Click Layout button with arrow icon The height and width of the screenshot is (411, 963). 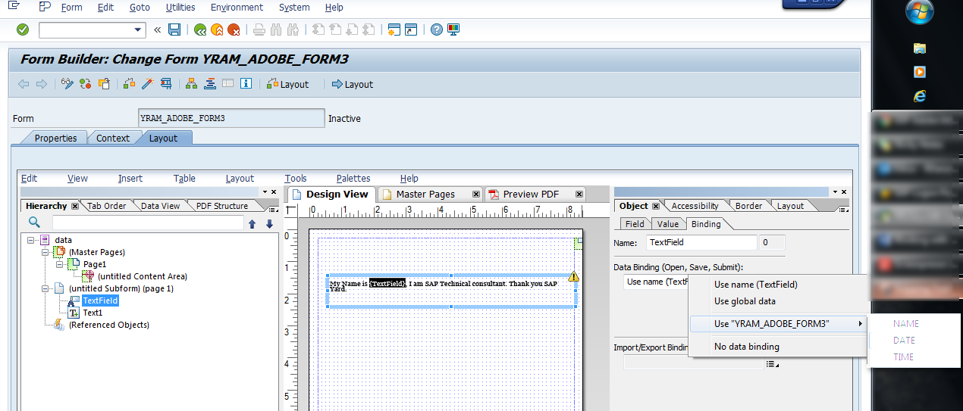point(353,84)
